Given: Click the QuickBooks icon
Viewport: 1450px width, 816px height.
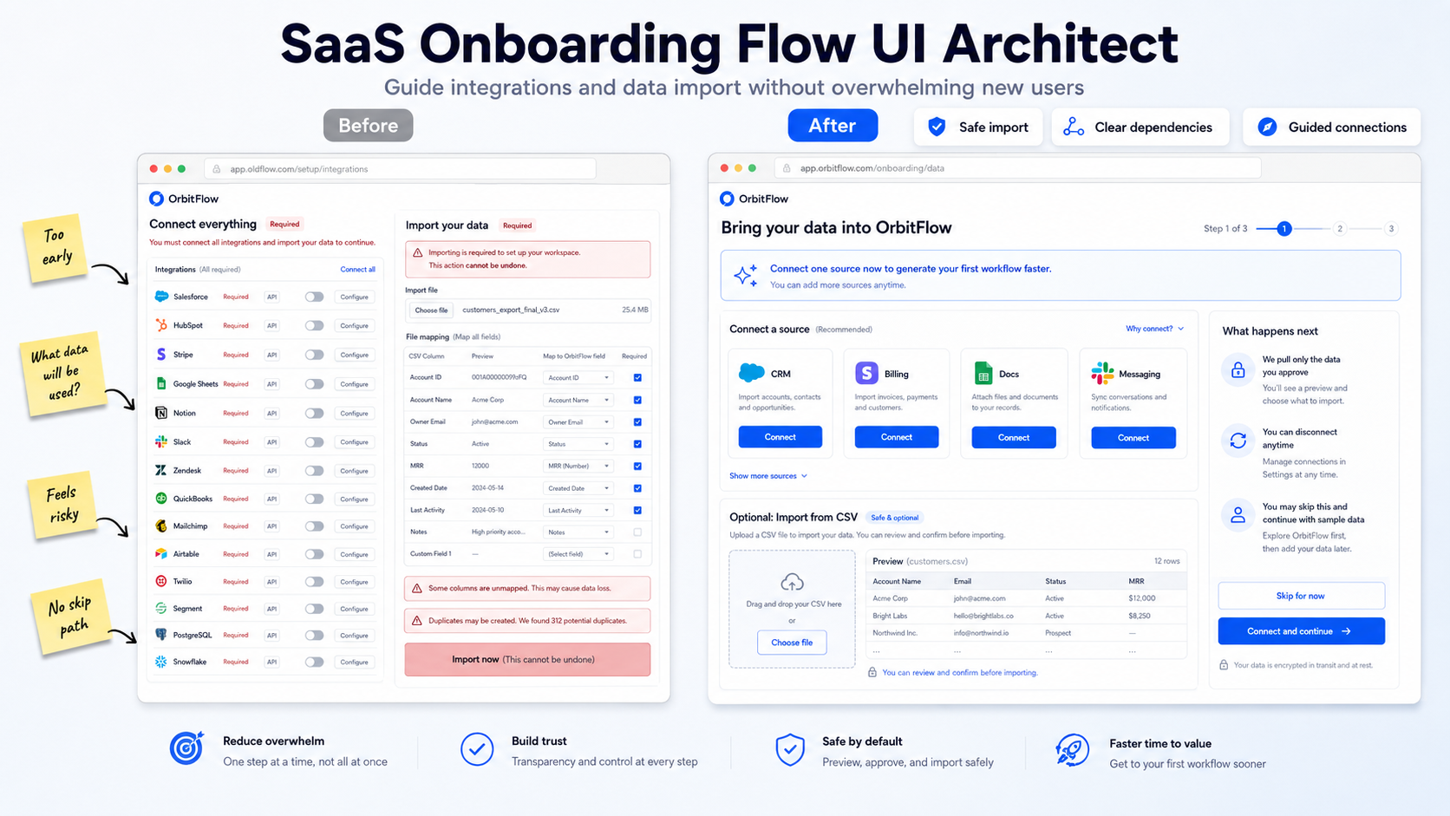Looking at the screenshot, I should coord(161,499).
